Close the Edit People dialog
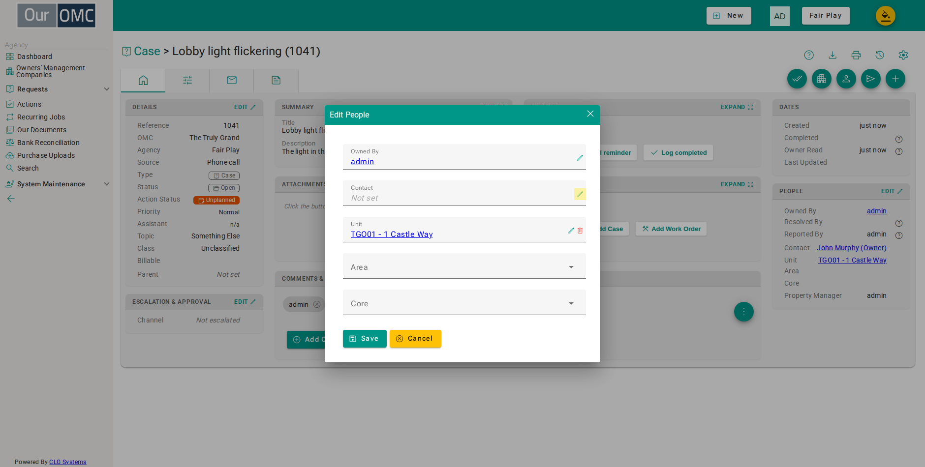Screen dimensions: 925x467 590,114
